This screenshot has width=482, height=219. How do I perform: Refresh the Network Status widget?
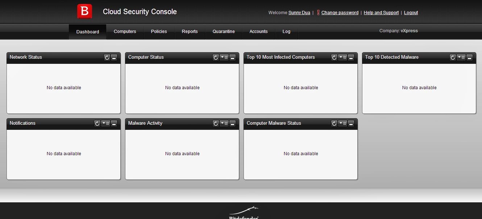tap(107, 58)
